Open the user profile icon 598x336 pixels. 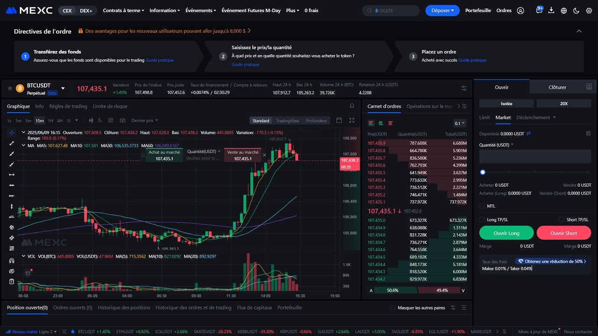[520, 10]
